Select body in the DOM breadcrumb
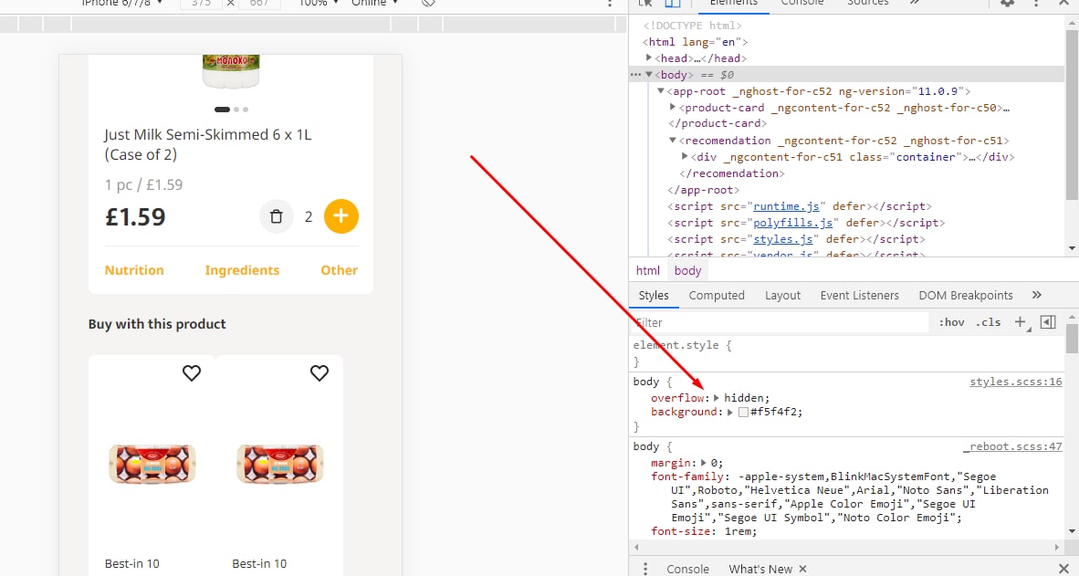1079x576 pixels. [x=687, y=270]
